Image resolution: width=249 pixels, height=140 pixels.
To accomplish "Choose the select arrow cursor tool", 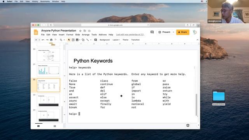I will (69, 40).
